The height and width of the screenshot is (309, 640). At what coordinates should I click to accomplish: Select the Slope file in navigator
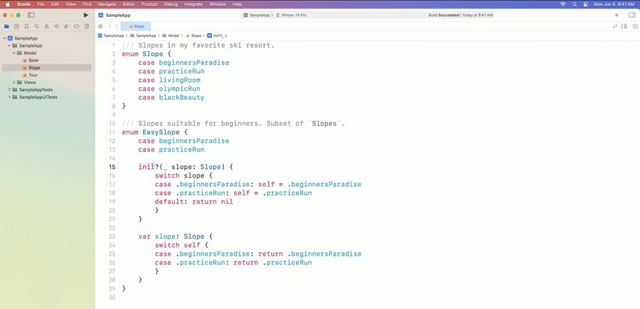[46, 67]
